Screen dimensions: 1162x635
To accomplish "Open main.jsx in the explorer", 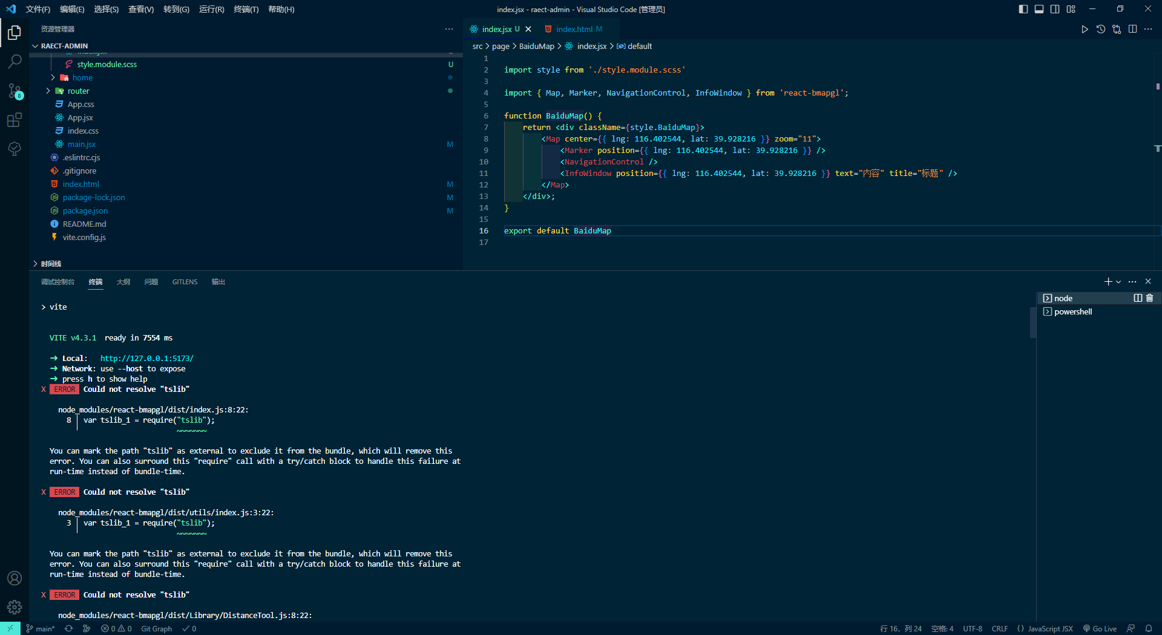I will pyautogui.click(x=246, y=144).
